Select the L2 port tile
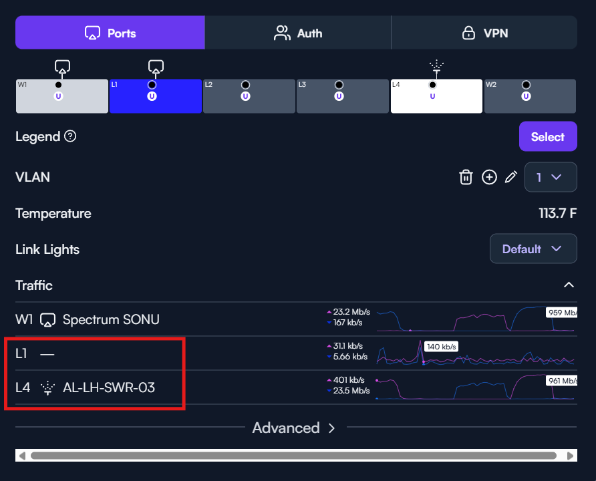The height and width of the screenshot is (481, 596). tap(249, 96)
